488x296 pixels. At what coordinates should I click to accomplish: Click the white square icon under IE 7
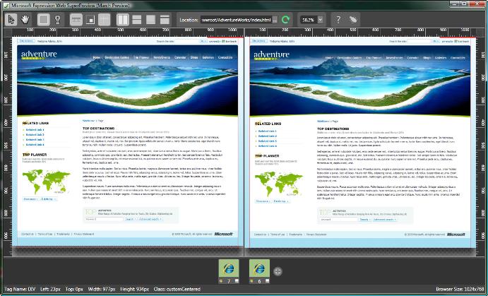tap(237, 281)
